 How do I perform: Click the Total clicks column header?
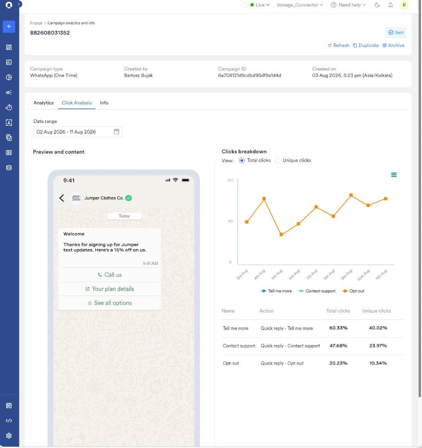(338, 311)
